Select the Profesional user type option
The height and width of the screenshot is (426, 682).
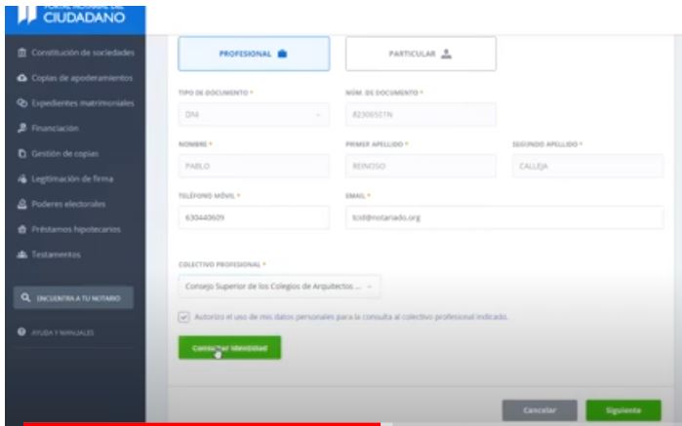(253, 55)
